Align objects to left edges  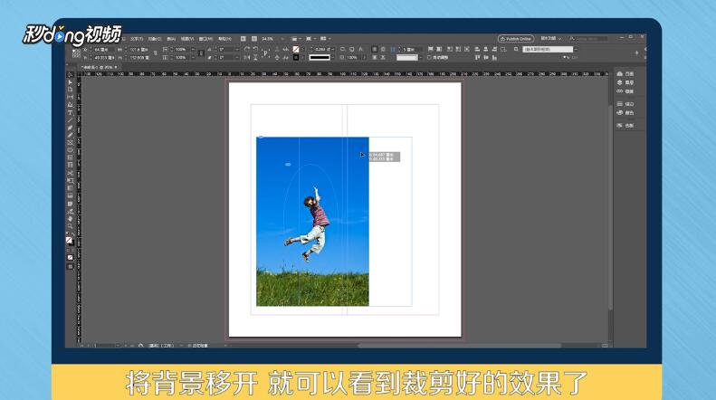477,49
